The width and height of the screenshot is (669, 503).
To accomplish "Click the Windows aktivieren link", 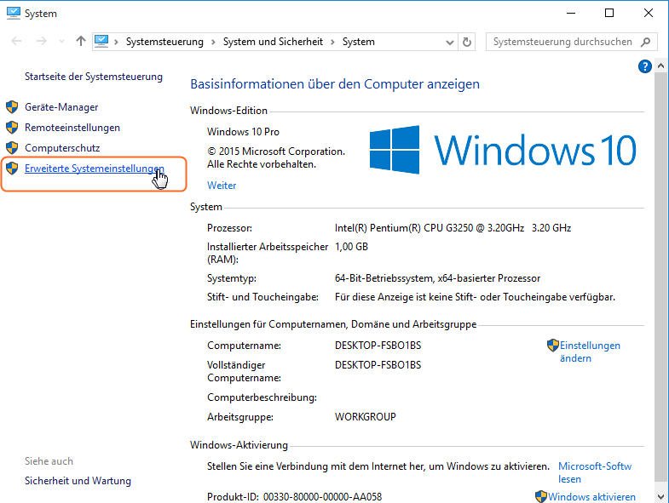I will pyautogui.click(x=591, y=496).
